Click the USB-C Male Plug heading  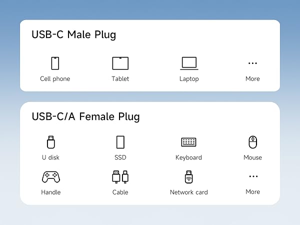coord(73,34)
